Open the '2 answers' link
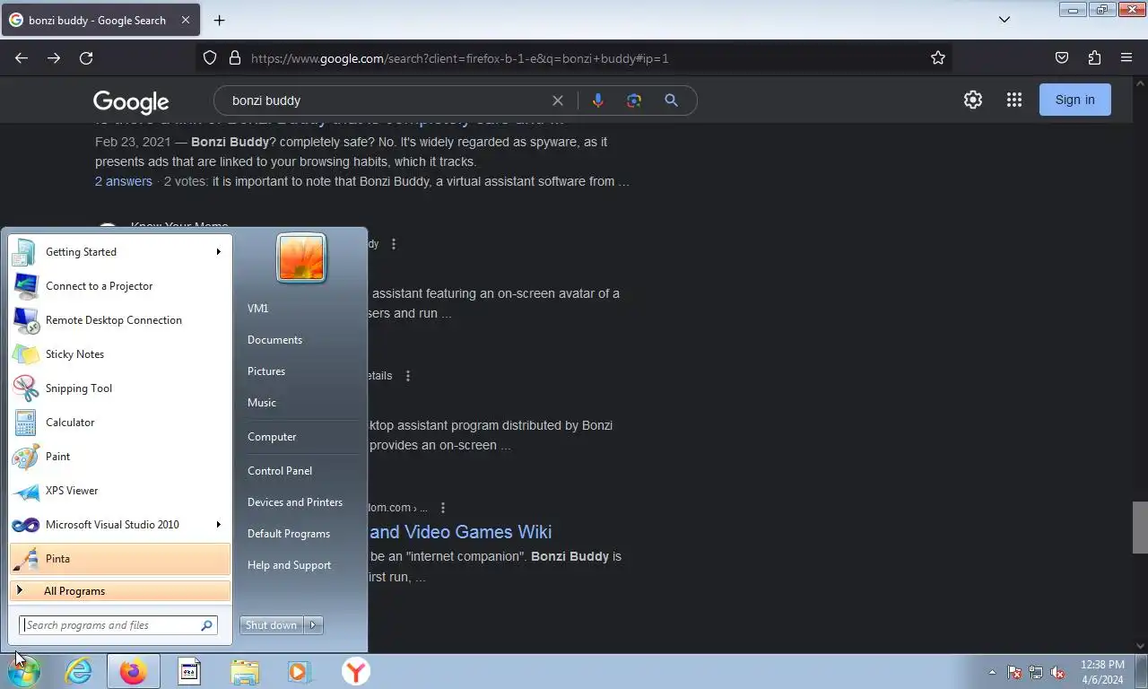The height and width of the screenshot is (689, 1148). [x=124, y=181]
